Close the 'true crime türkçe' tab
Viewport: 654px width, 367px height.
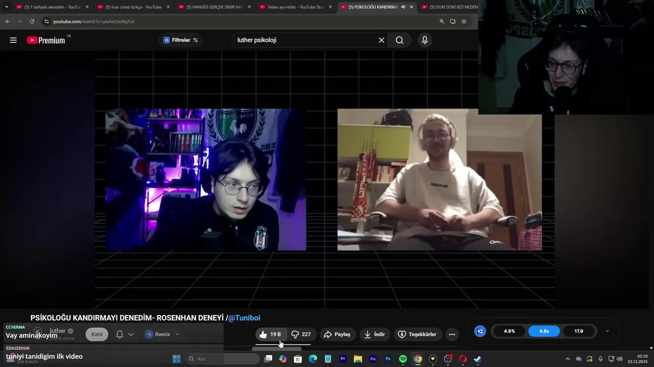tap(168, 7)
